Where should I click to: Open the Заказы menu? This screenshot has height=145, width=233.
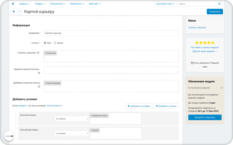click(x=24, y=4)
